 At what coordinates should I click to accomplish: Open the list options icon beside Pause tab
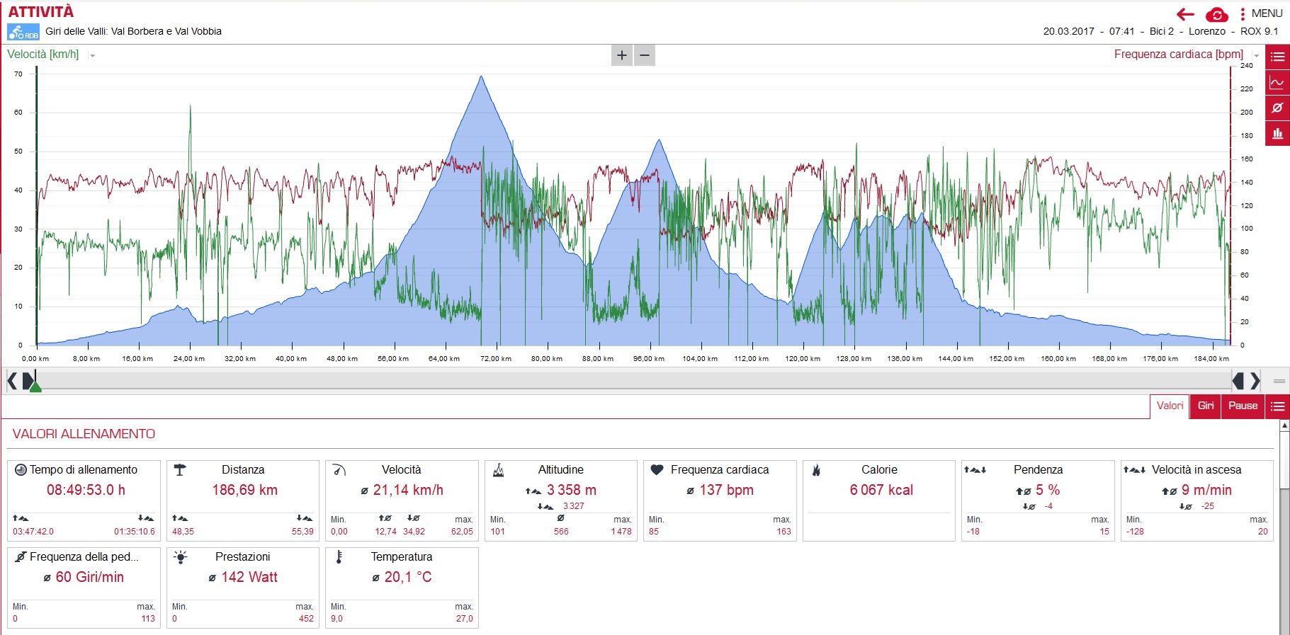click(x=1278, y=406)
